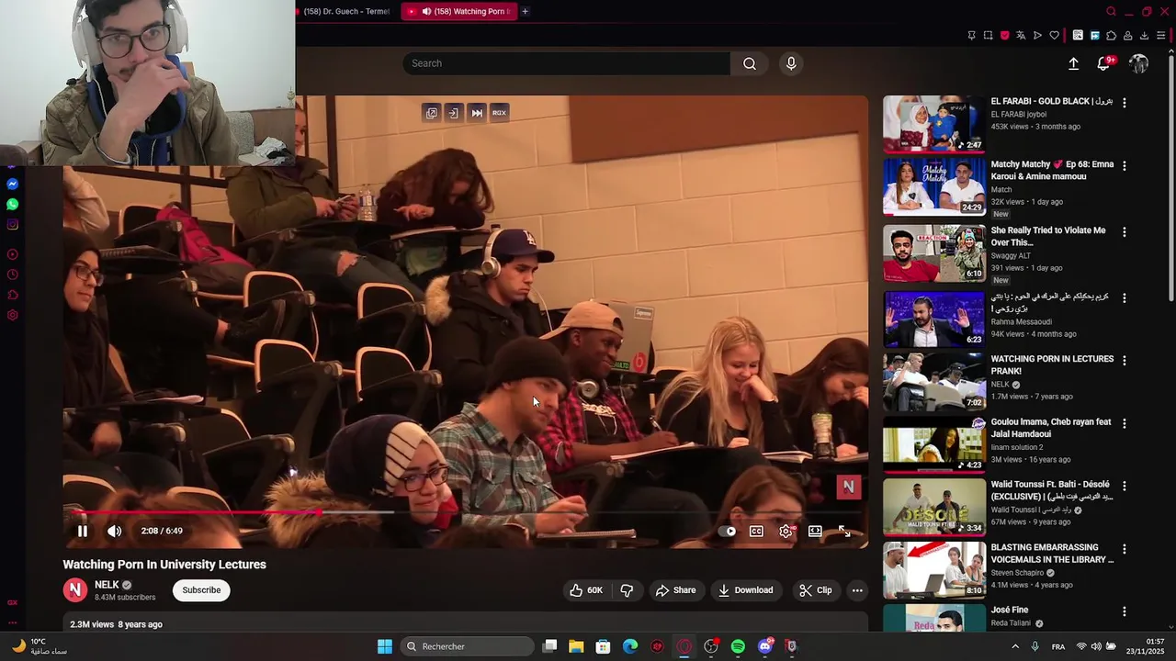This screenshot has height=661, width=1176.
Task: Open the BLASTING EMBARRASSING VOICEMAILS video title
Action: click(1052, 554)
